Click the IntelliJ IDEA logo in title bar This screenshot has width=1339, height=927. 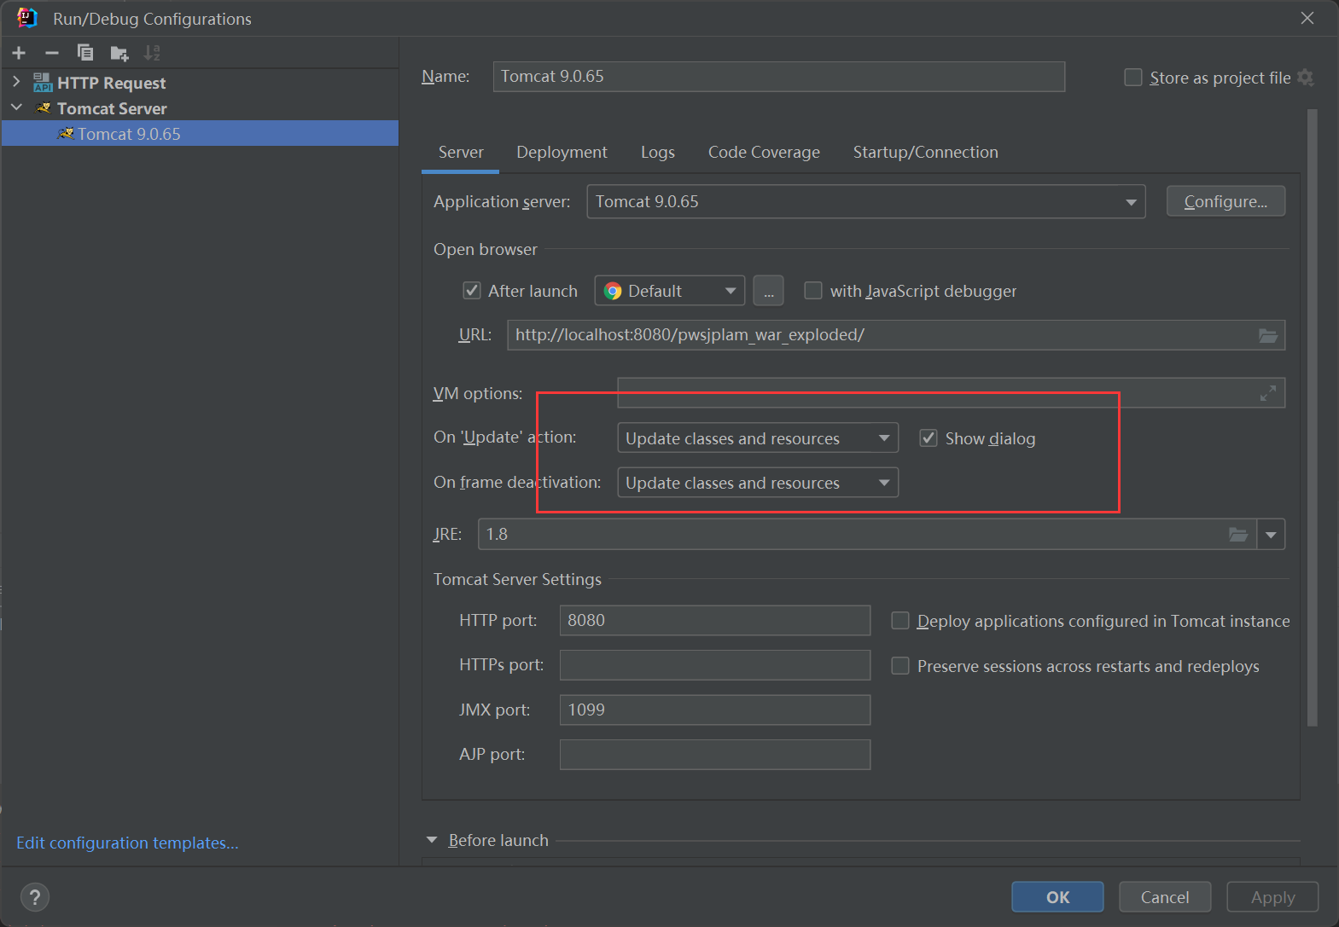point(27,18)
